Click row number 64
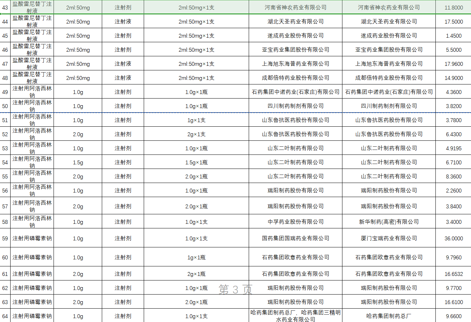The width and height of the screenshot is (471, 322). [5, 316]
